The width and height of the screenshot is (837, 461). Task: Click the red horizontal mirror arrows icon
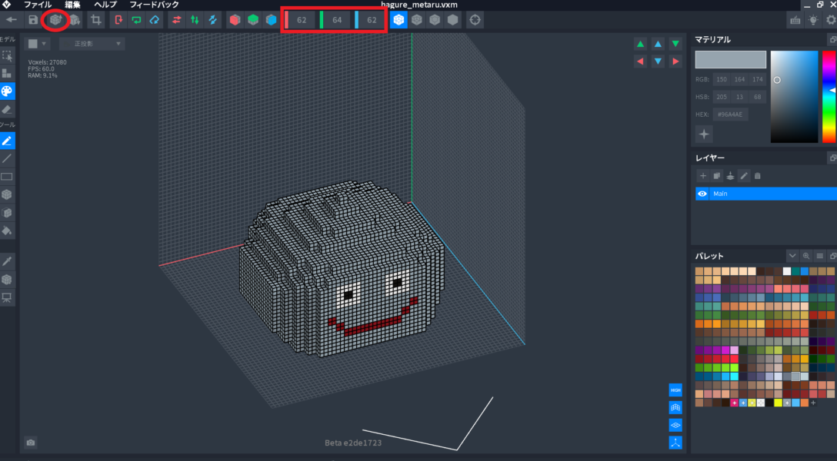tap(177, 20)
